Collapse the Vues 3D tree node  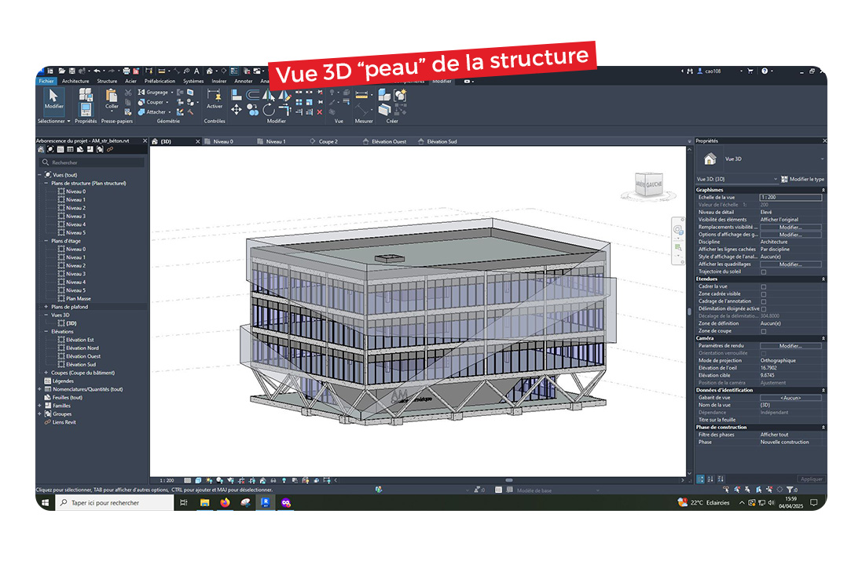pyautogui.click(x=46, y=315)
